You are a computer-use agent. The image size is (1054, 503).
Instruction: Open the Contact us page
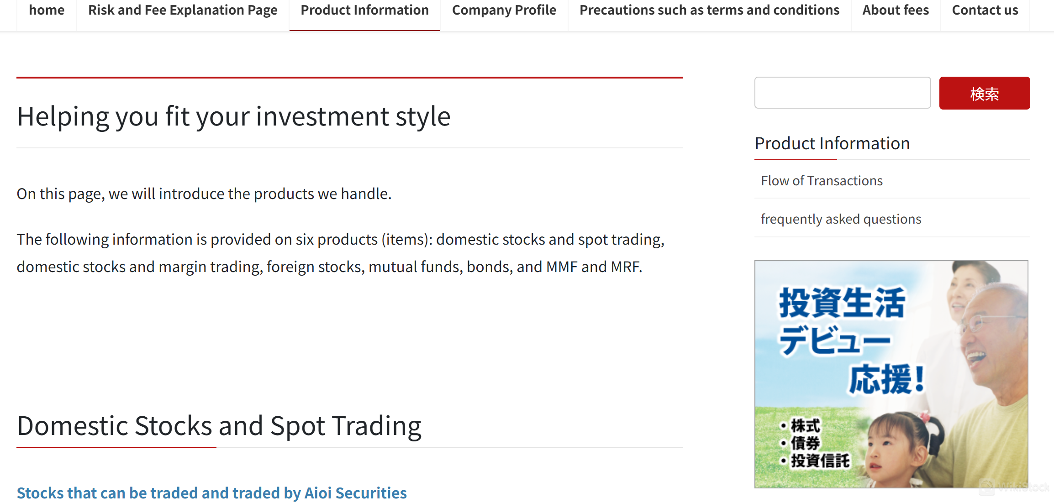(x=985, y=10)
